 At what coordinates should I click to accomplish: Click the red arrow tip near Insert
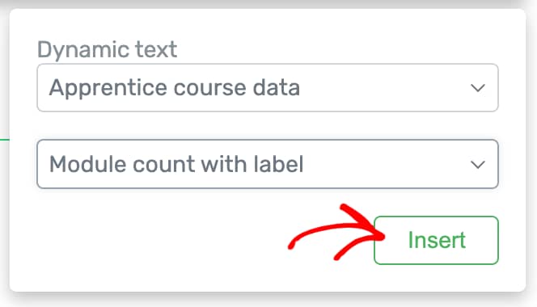click(x=378, y=235)
